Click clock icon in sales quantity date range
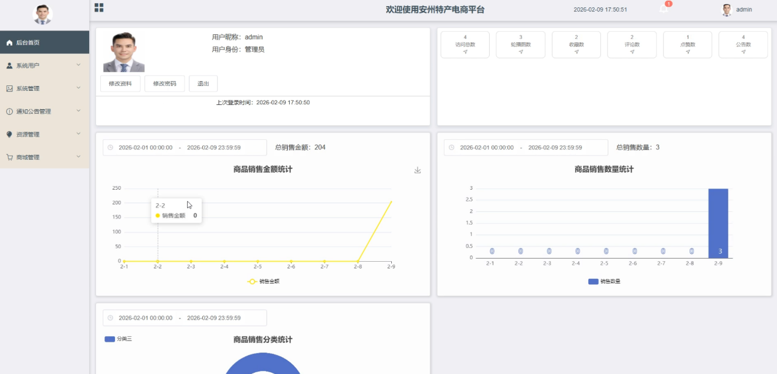The width and height of the screenshot is (777, 374). 452,148
